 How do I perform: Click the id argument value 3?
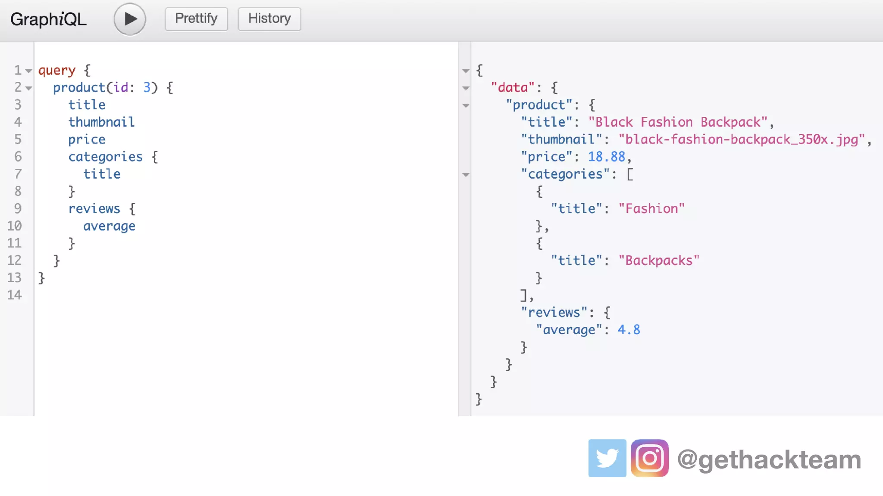coord(147,88)
